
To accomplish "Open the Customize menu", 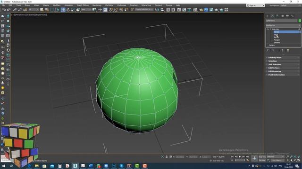I will point(122,5).
